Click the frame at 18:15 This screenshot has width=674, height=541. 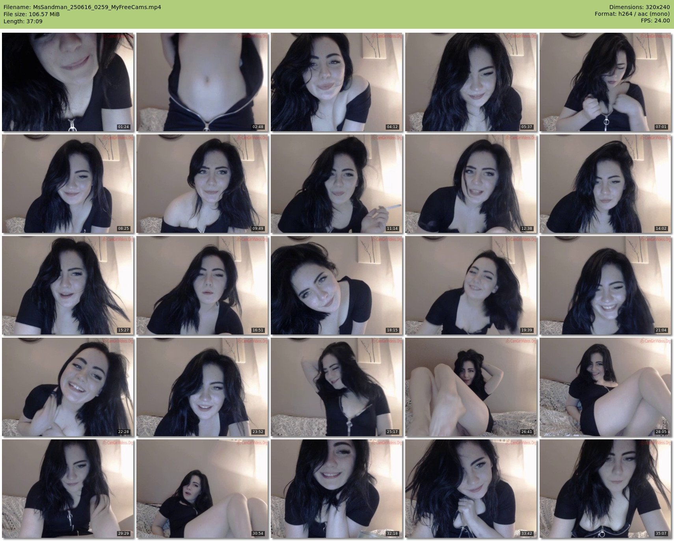336,285
